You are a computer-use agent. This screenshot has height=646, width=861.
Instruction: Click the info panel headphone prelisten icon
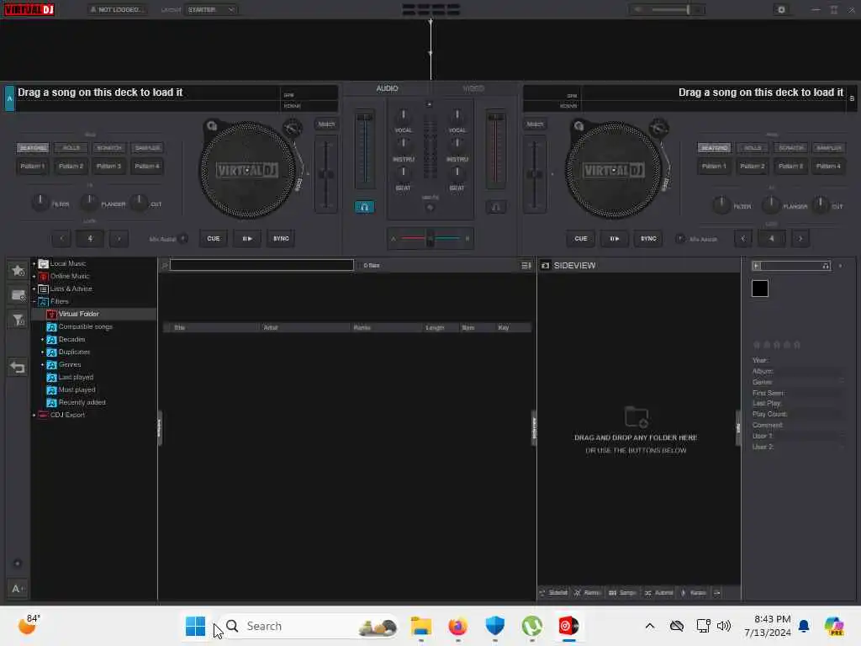pos(826,266)
